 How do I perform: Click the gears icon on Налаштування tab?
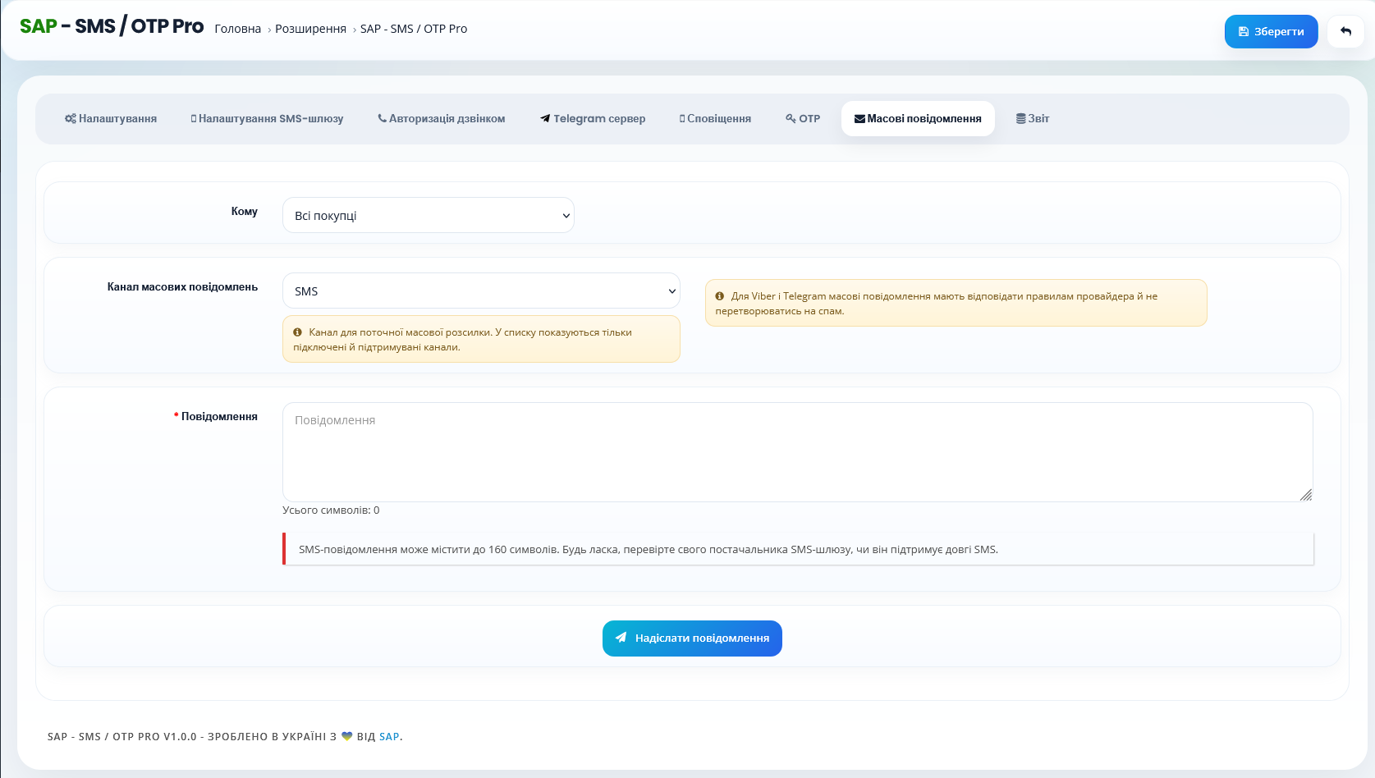71,119
